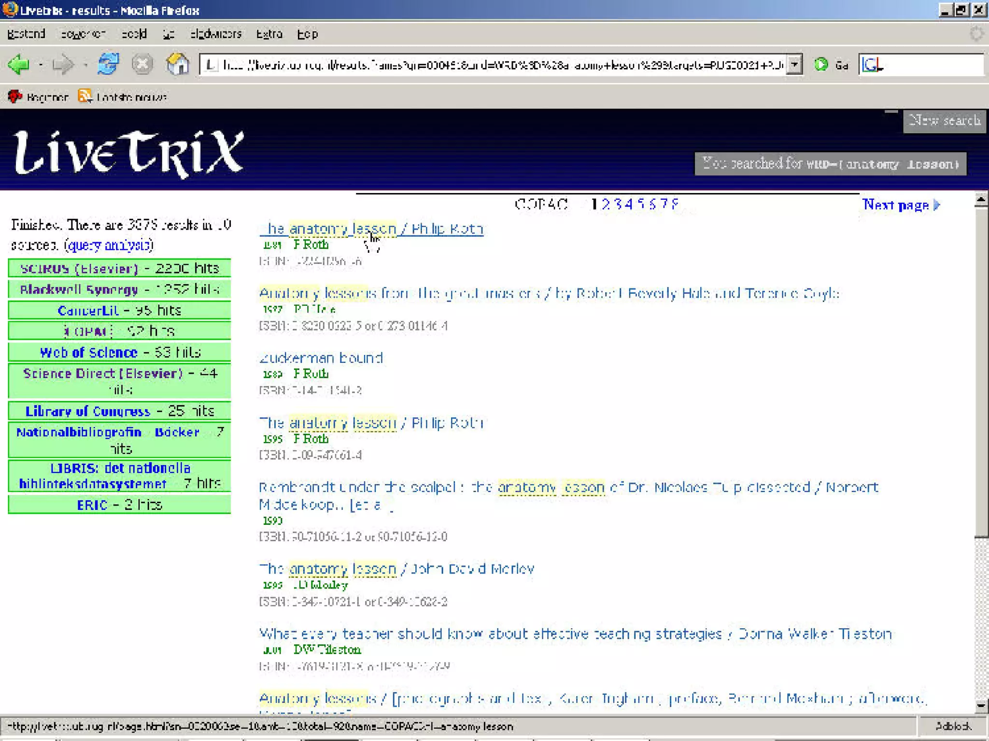Open the address bar history dropdown
Viewport: 989px width, 741px height.
pyautogui.click(x=794, y=64)
